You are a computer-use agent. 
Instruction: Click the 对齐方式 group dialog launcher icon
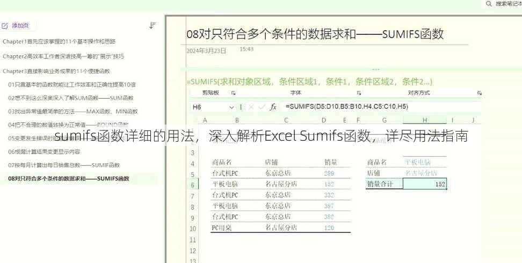tap(480, 93)
